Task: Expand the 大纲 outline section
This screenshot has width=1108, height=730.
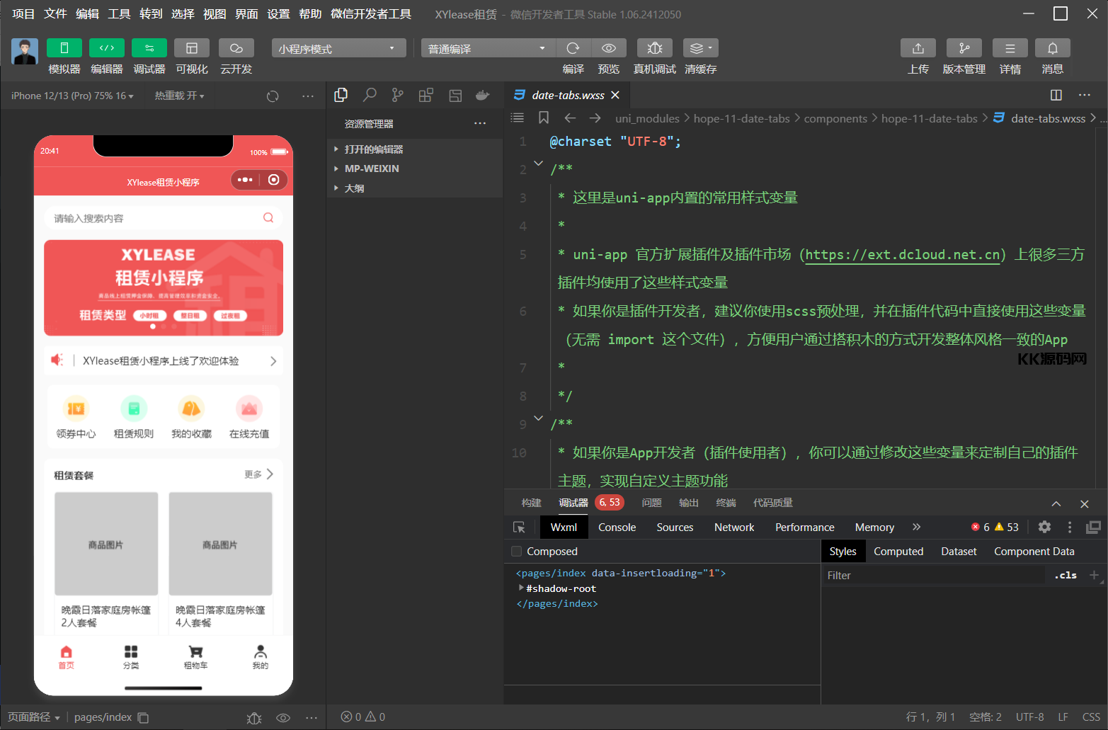Action: pos(415,188)
